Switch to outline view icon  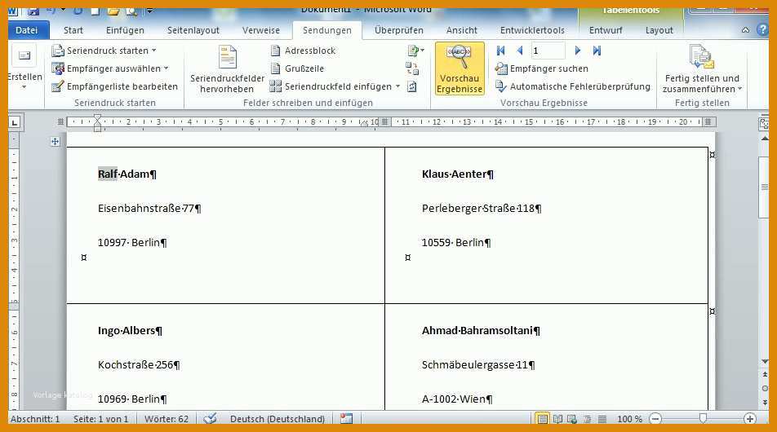587,419
